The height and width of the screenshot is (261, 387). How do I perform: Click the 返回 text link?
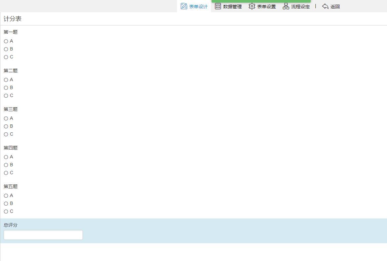[335, 7]
